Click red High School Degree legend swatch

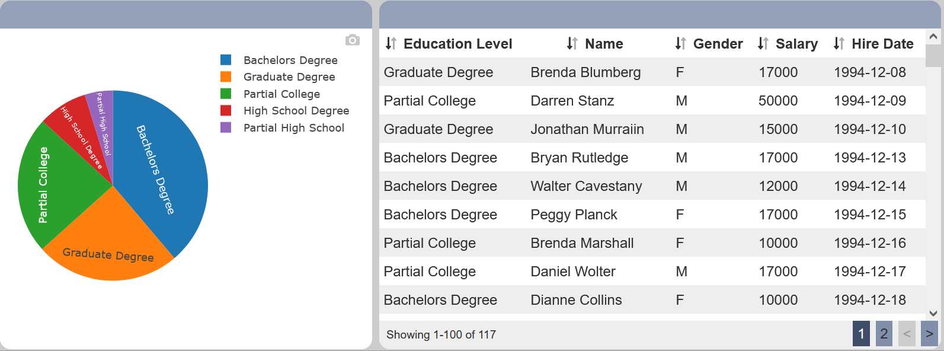(226, 110)
